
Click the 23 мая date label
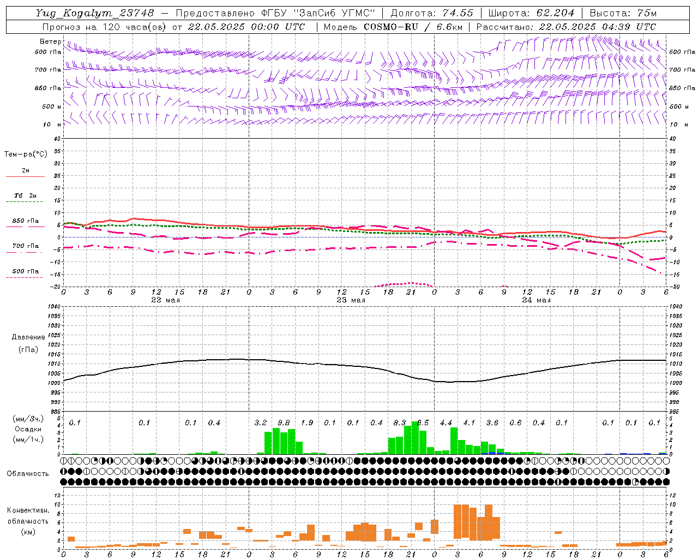click(351, 300)
